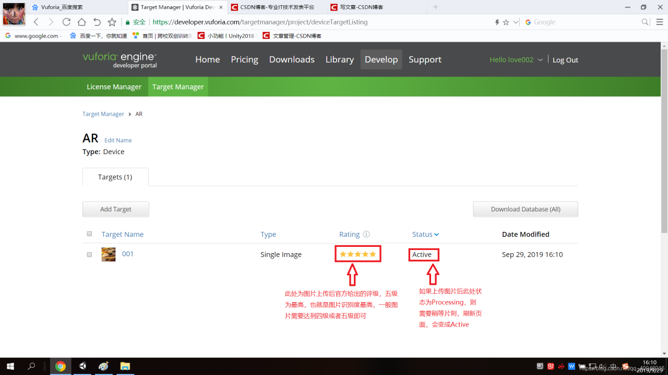Screen dimensions: 668x375
Task: Bookmark page with toolbar star icon
Action: (x=112, y=22)
